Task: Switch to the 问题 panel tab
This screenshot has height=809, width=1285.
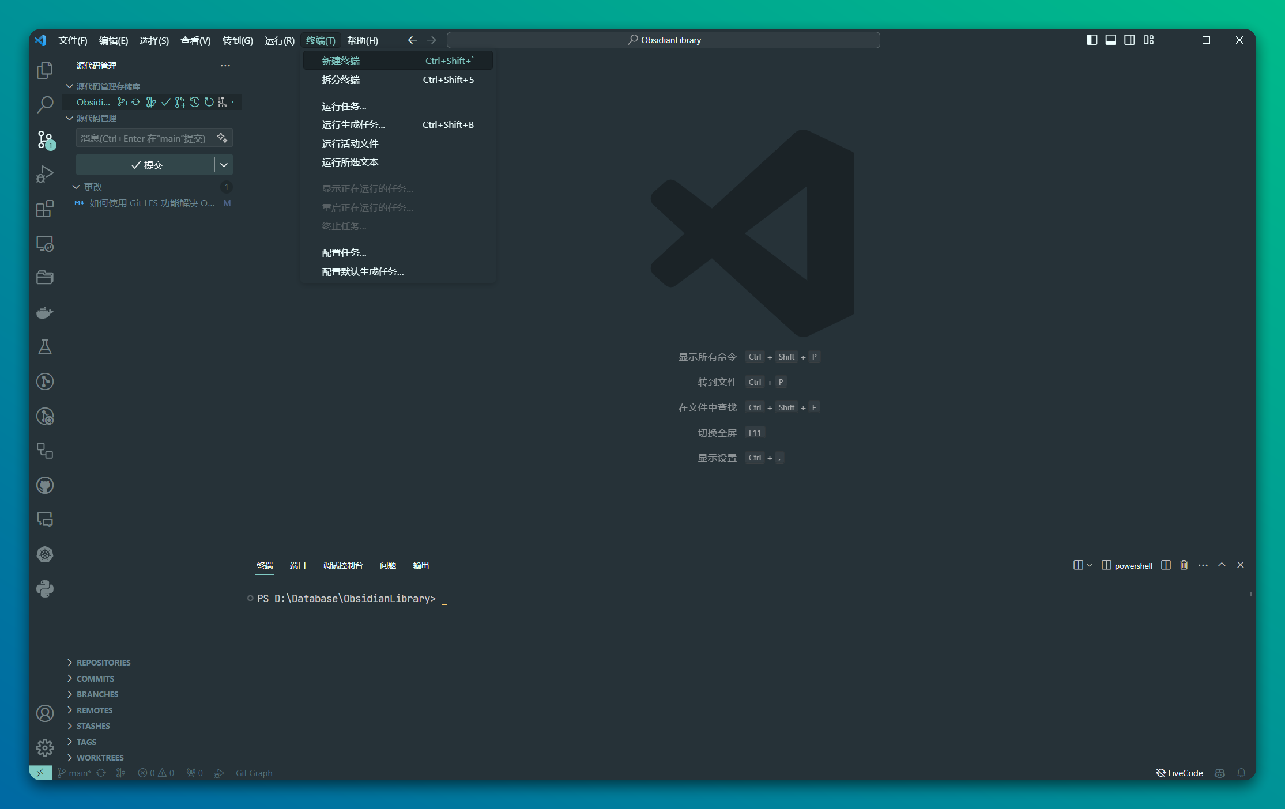Action: (388, 565)
